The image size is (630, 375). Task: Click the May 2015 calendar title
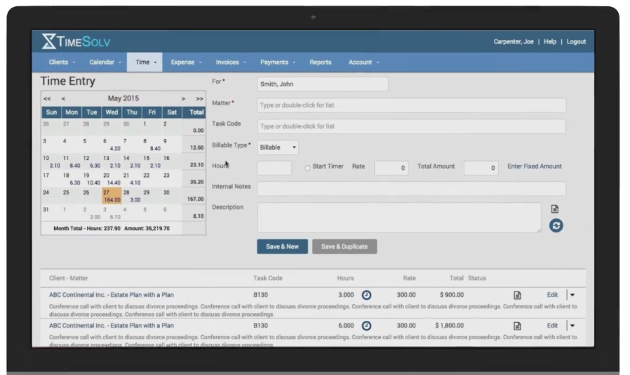(123, 98)
